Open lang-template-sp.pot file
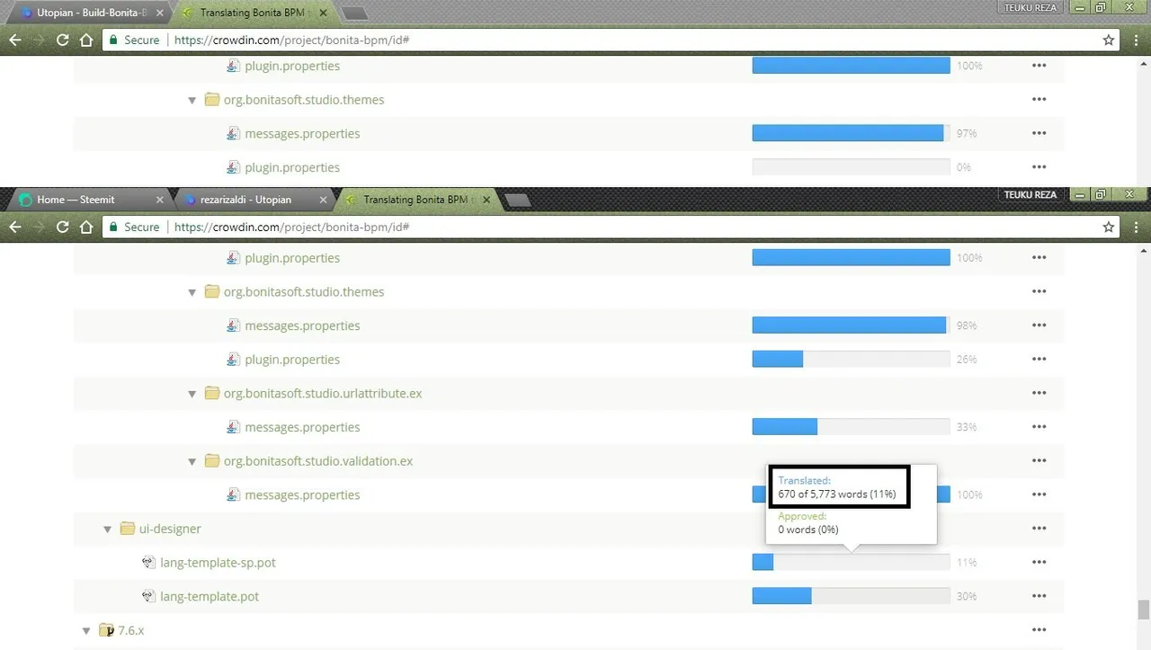The height and width of the screenshot is (650, 1151). pos(218,563)
